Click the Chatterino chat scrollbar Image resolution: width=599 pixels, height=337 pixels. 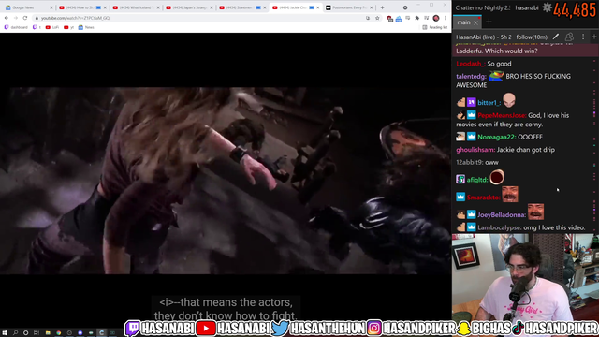tap(594, 138)
